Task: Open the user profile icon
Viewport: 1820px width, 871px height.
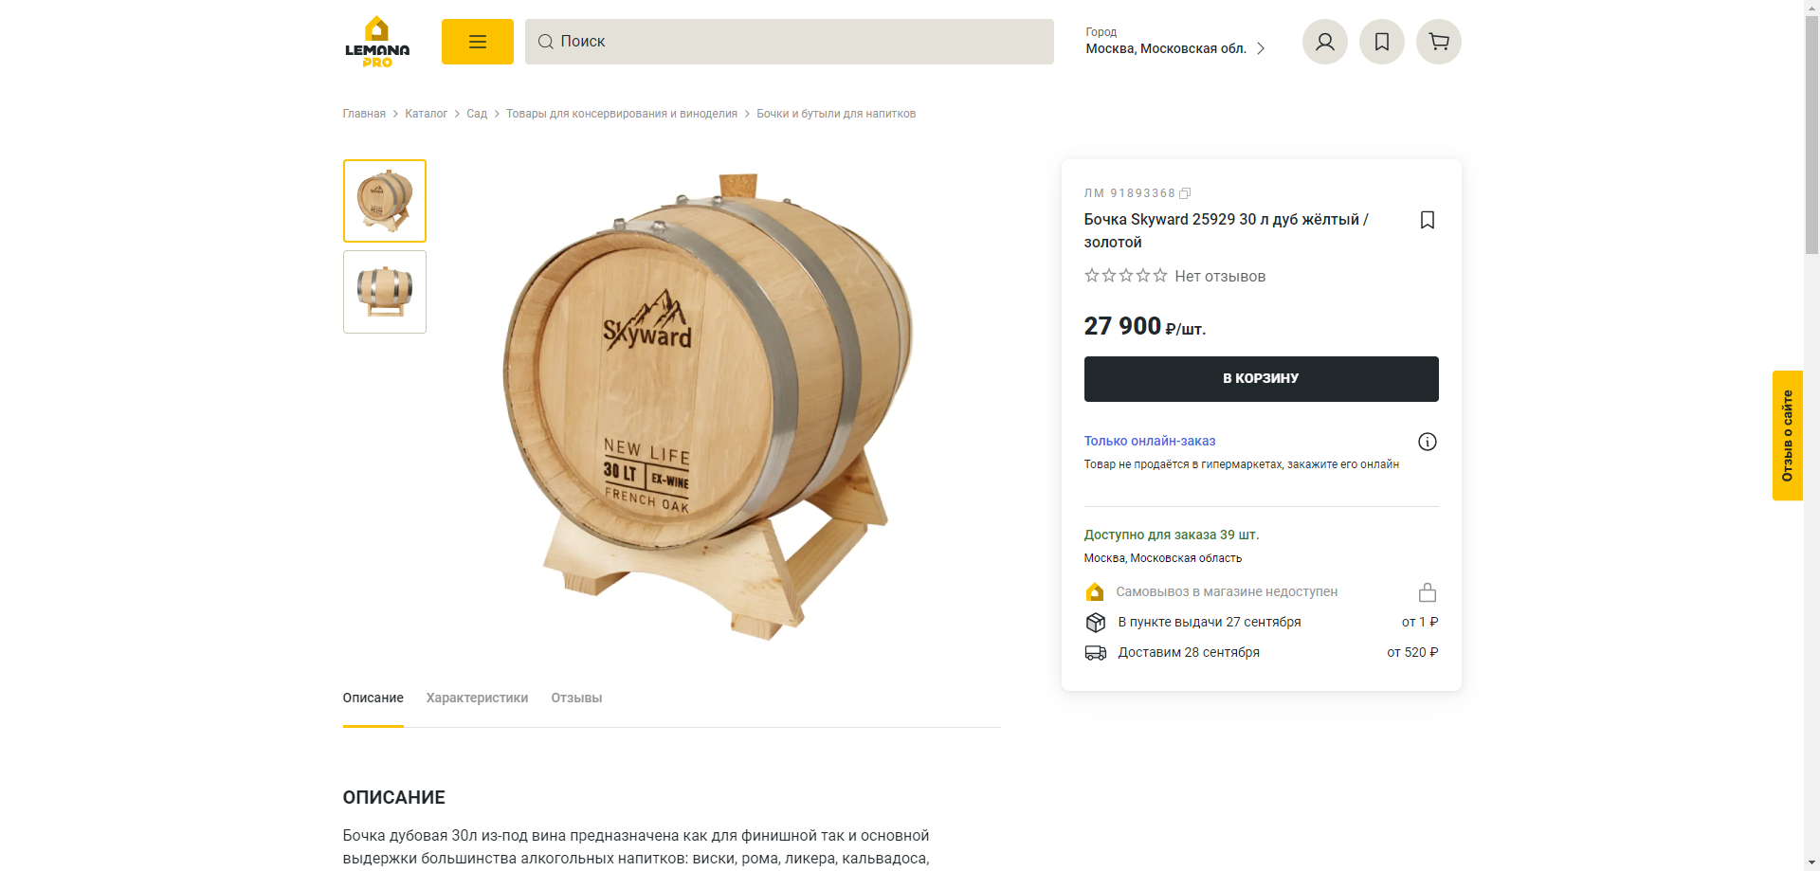Action: 1324,42
